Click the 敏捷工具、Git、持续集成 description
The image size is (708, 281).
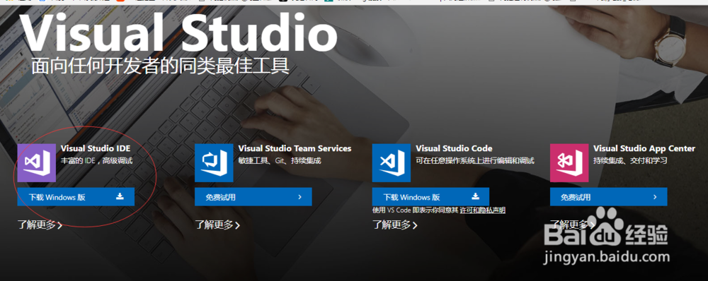pos(280,160)
